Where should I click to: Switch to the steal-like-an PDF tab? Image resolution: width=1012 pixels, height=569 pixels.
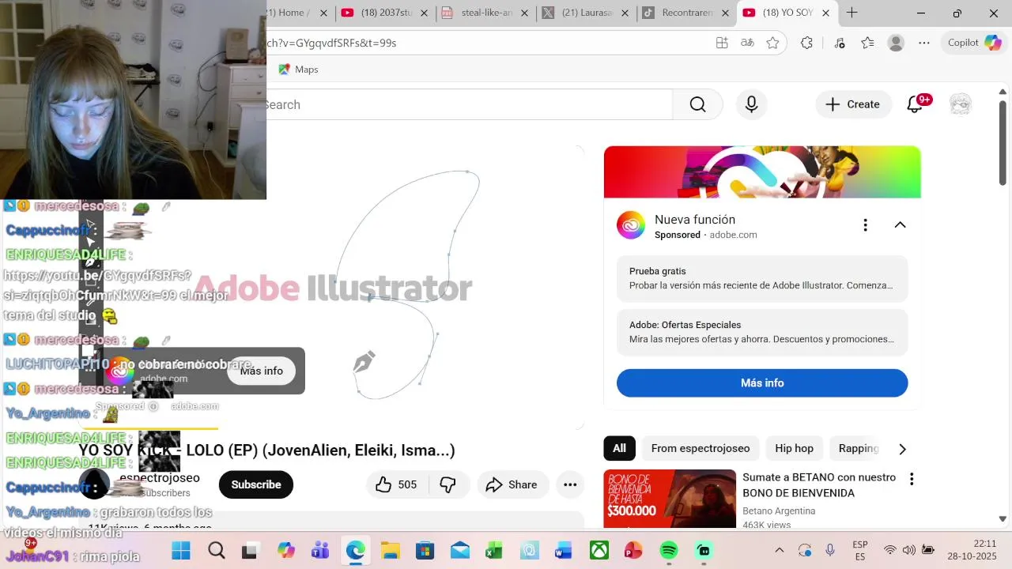[x=486, y=13]
